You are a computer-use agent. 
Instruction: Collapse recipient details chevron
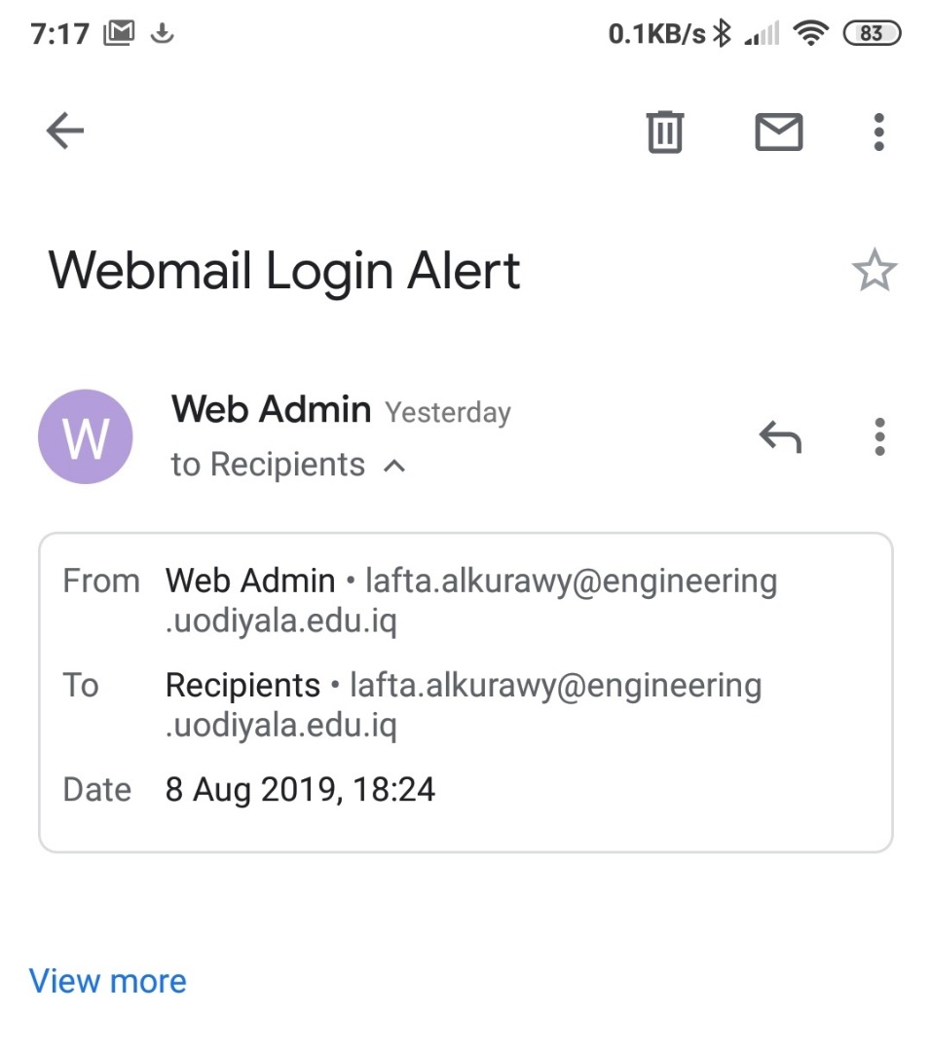point(394,466)
